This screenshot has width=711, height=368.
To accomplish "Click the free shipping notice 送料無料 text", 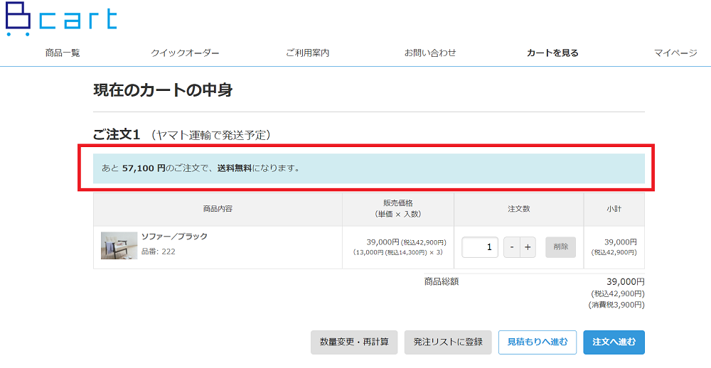I will 235,168.
